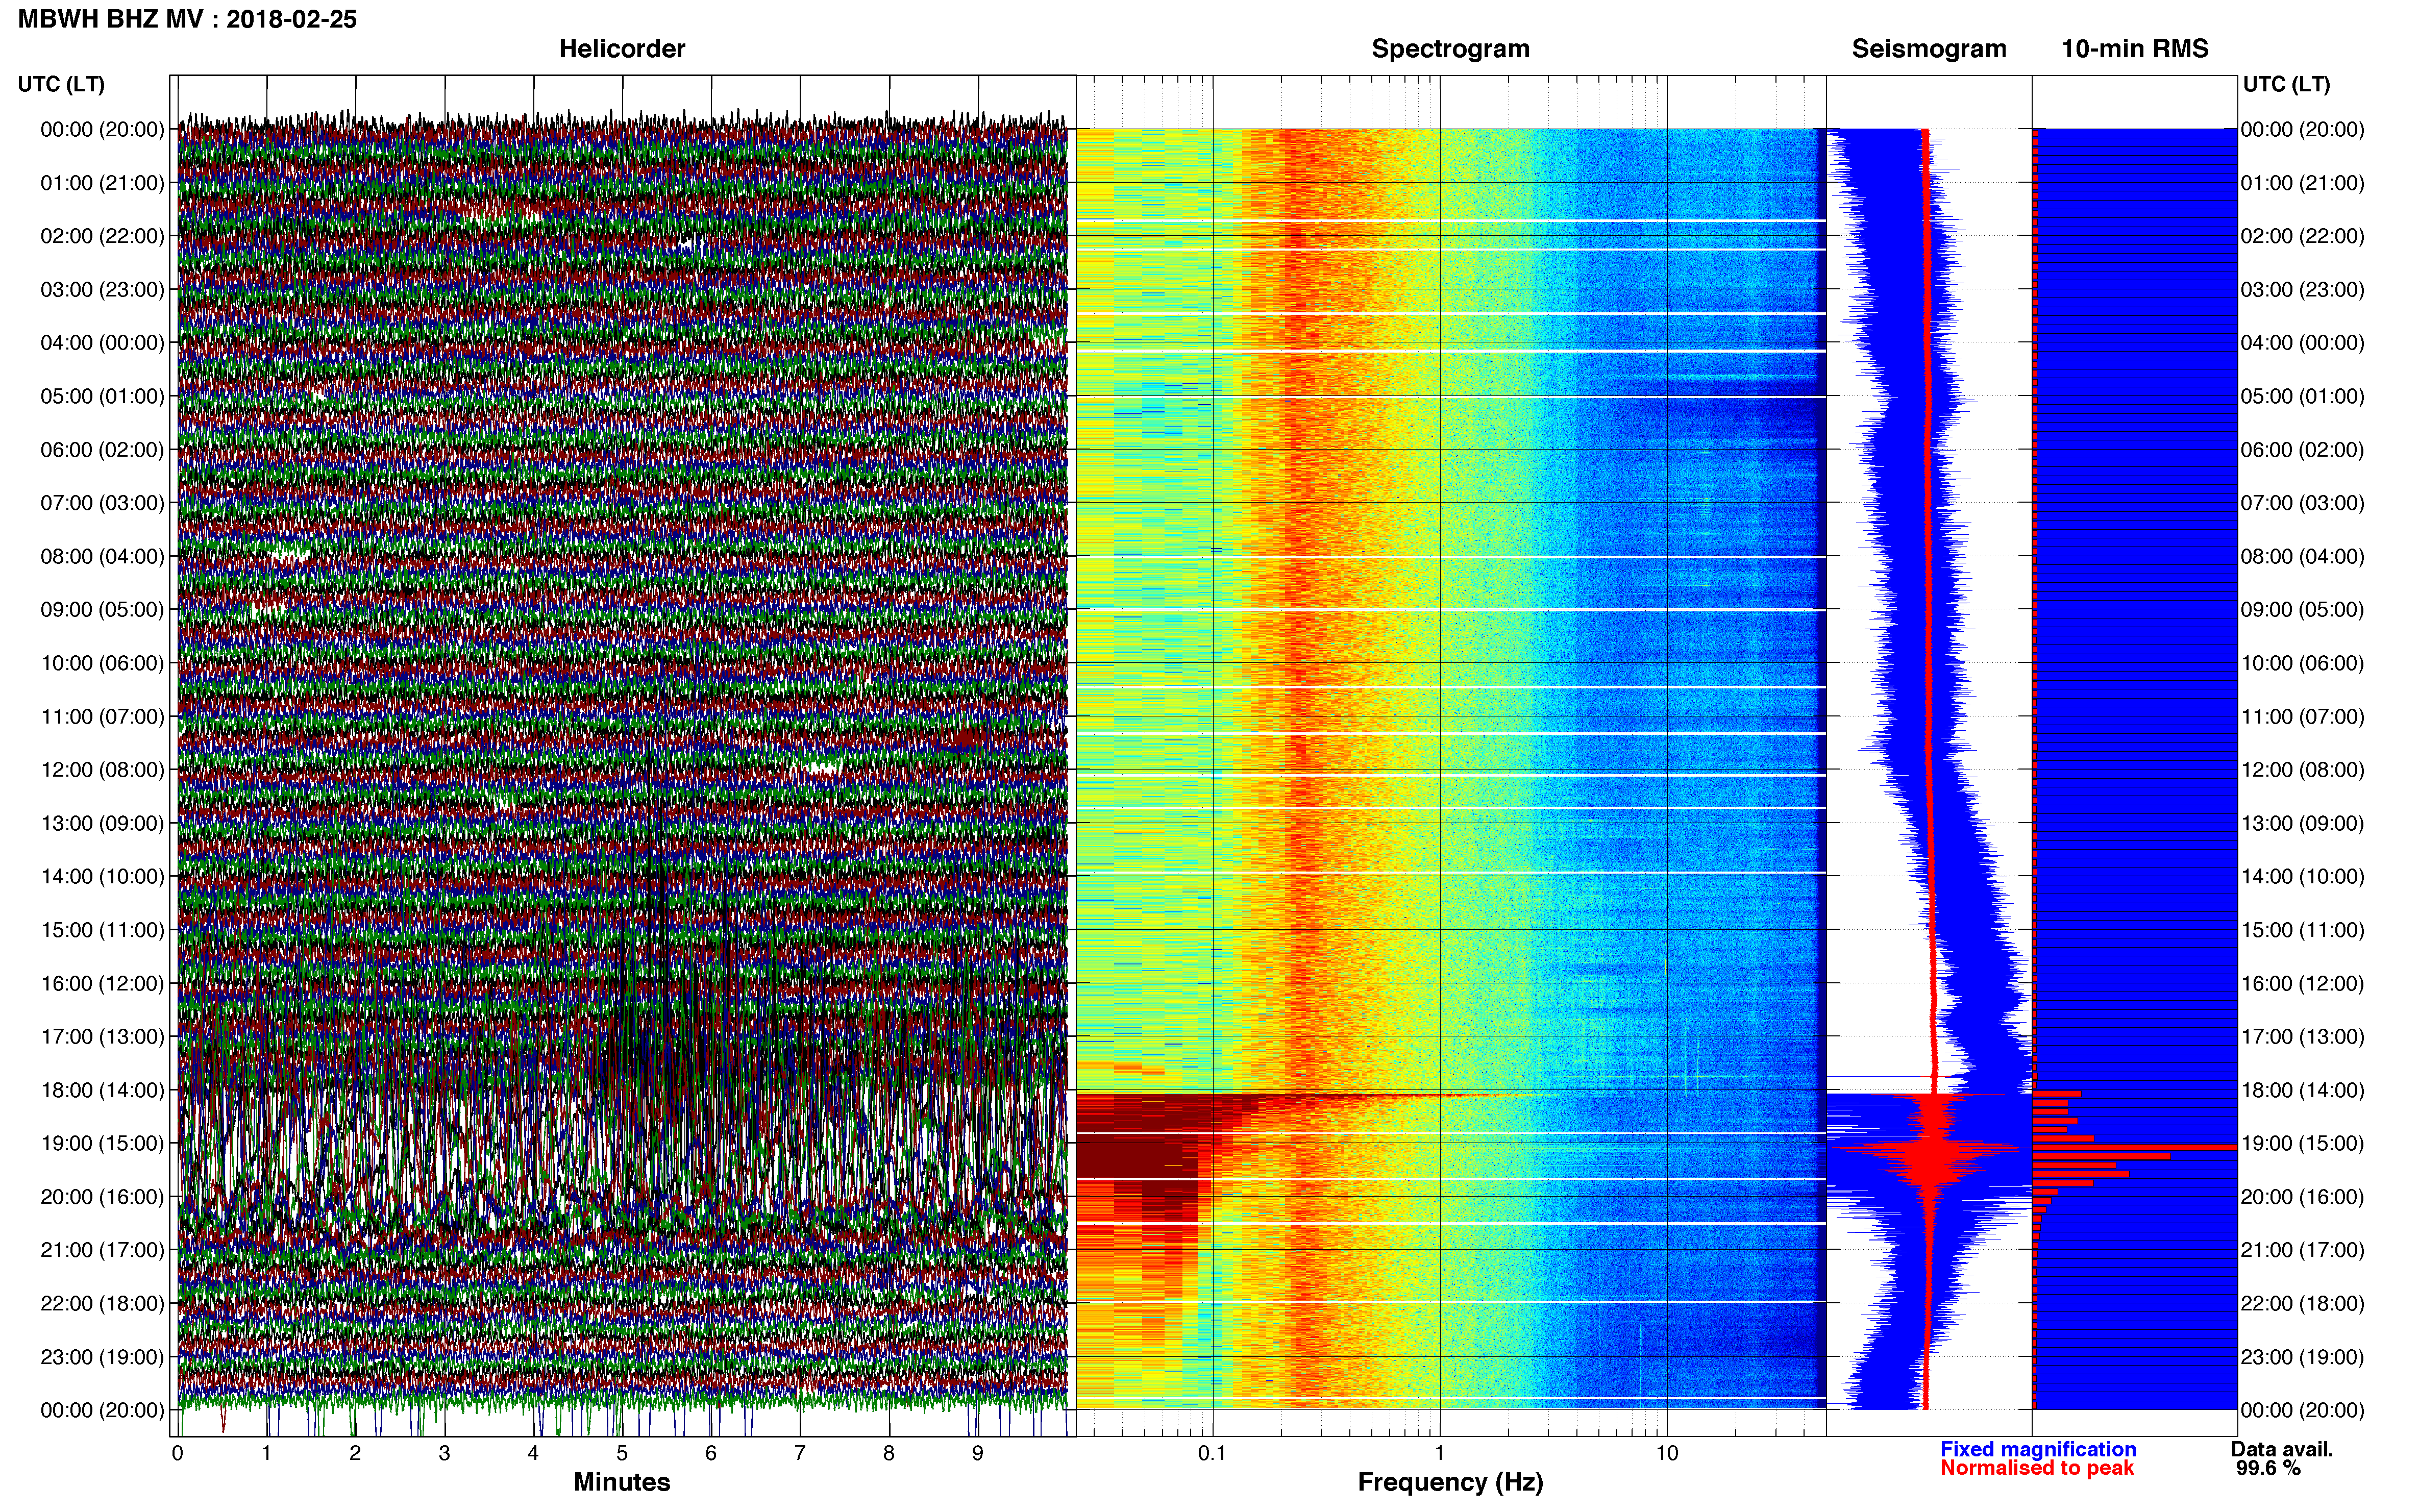Click the 'Seismogram' panel heading

pos(1929,49)
